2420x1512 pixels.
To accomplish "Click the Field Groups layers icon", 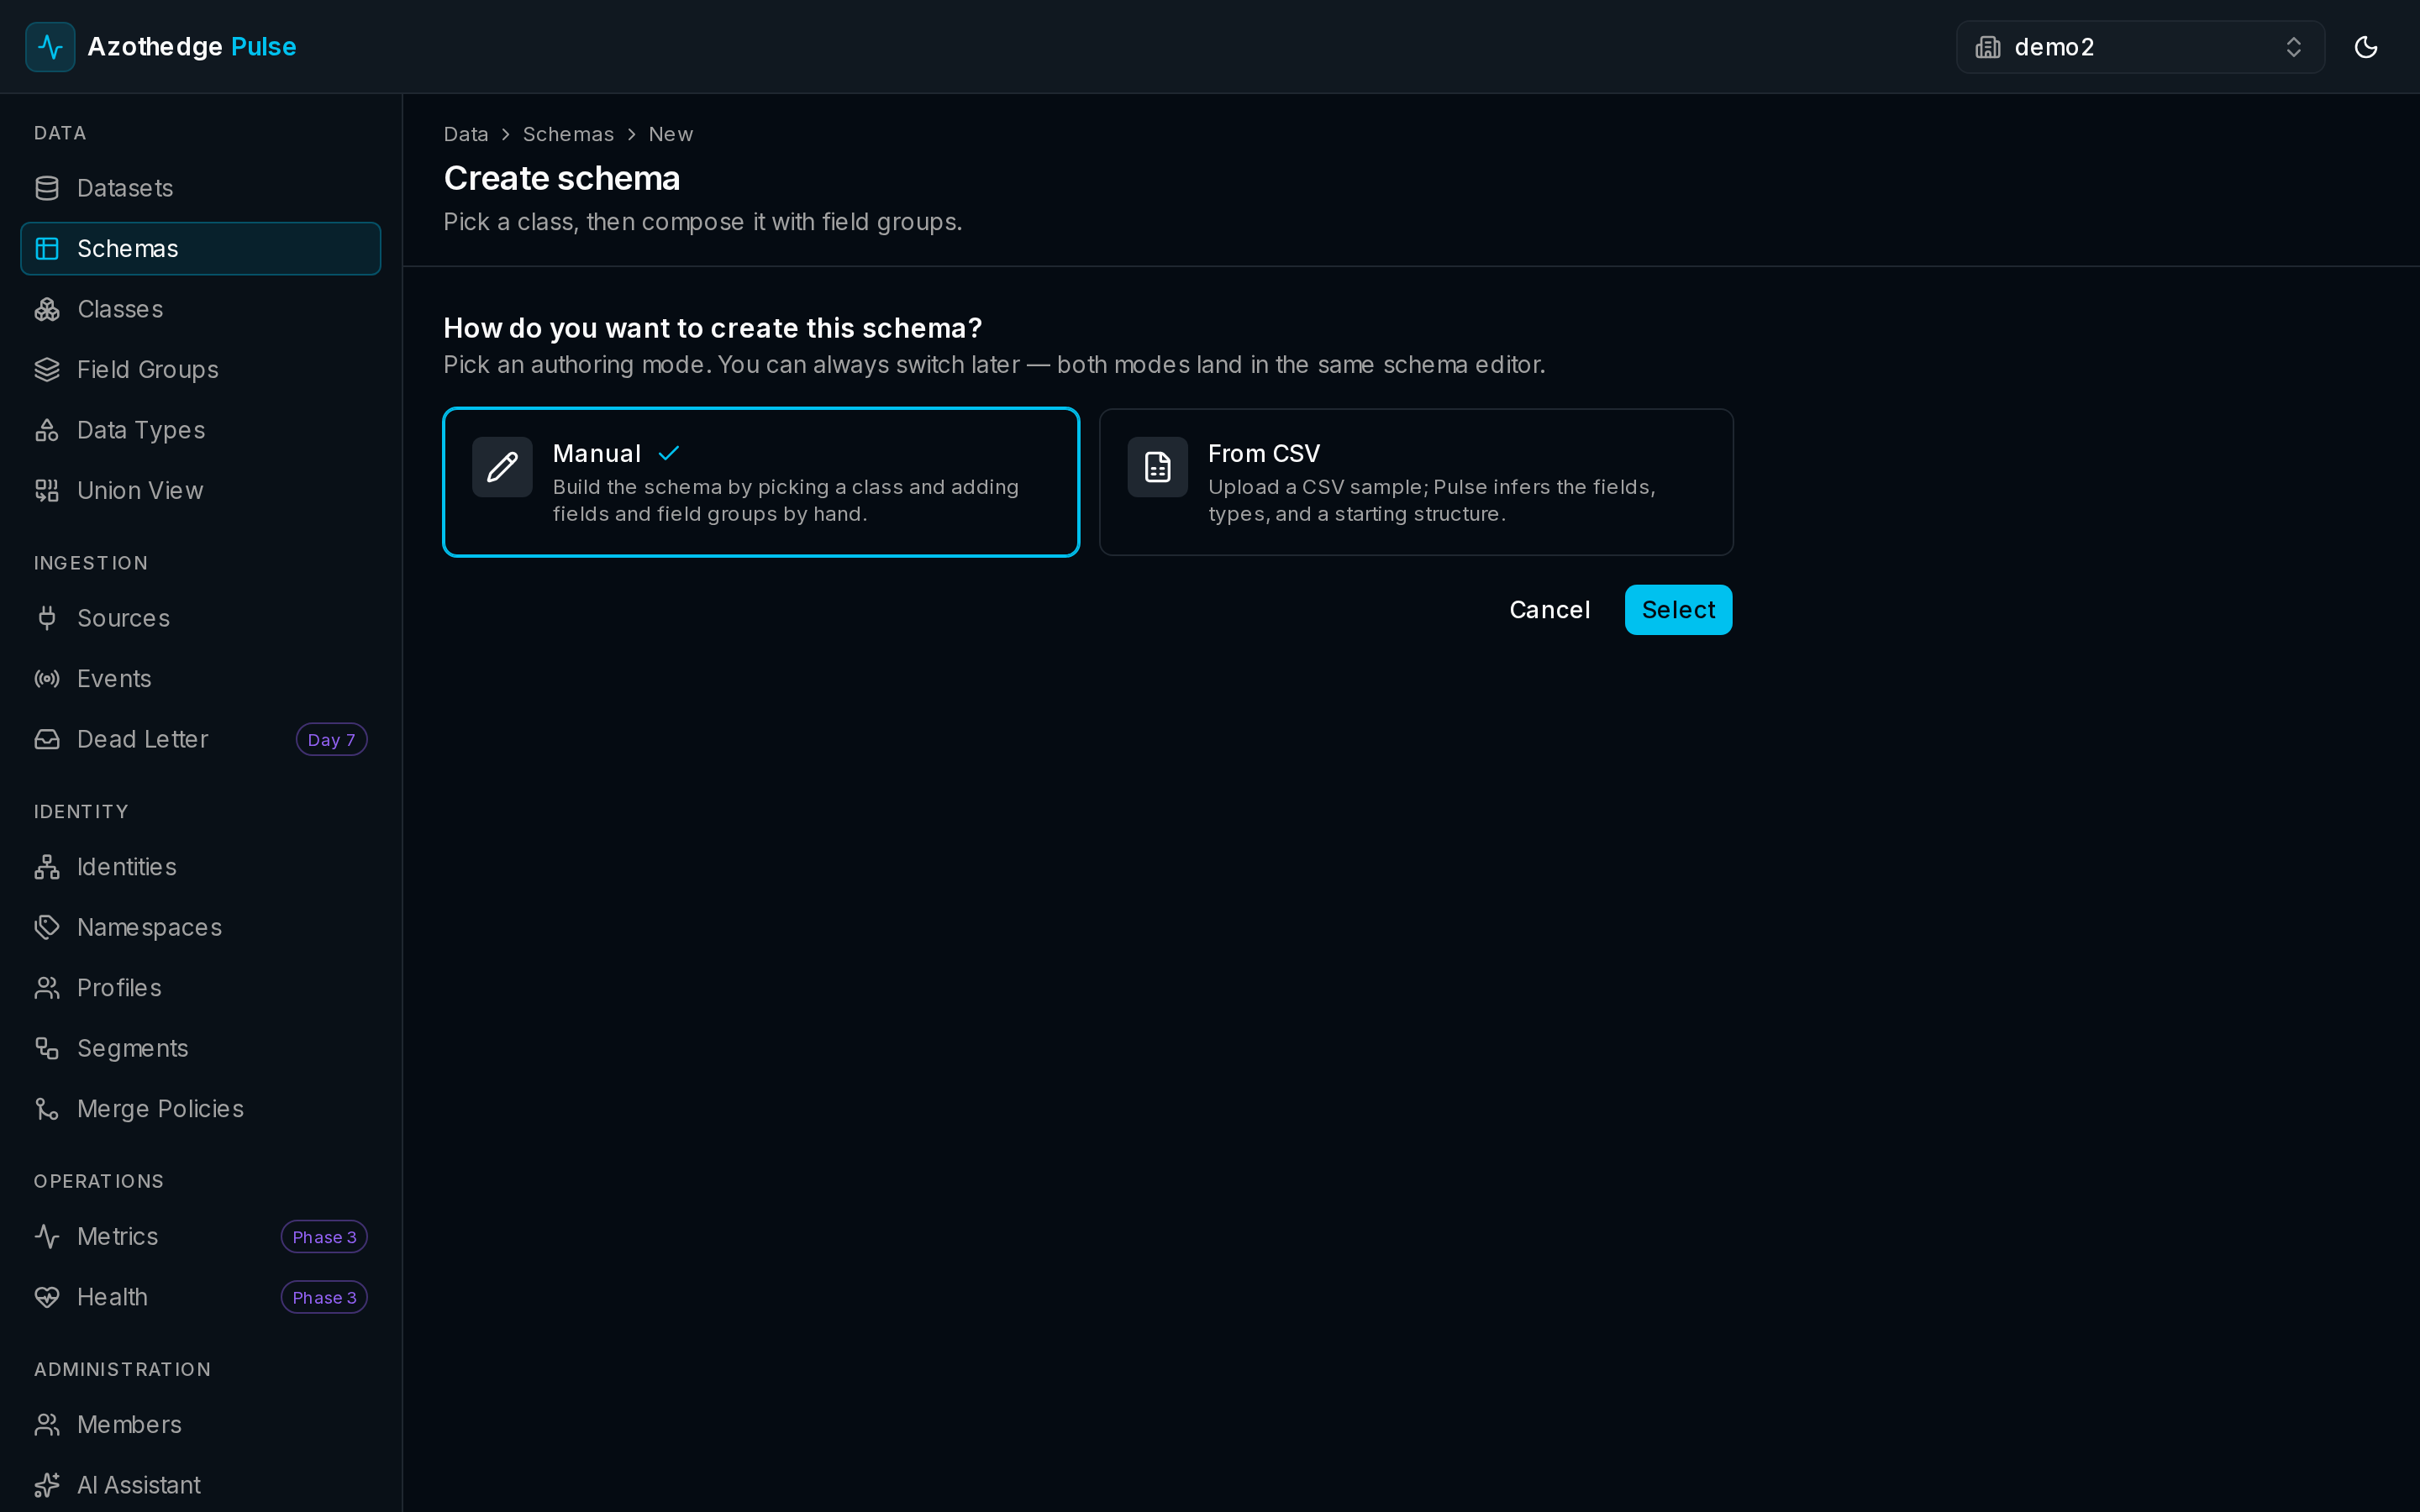I will click(x=47, y=370).
